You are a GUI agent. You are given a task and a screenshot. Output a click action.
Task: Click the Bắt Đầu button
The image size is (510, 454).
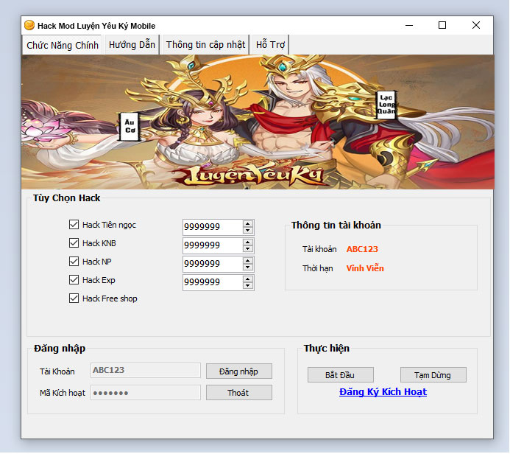point(340,375)
